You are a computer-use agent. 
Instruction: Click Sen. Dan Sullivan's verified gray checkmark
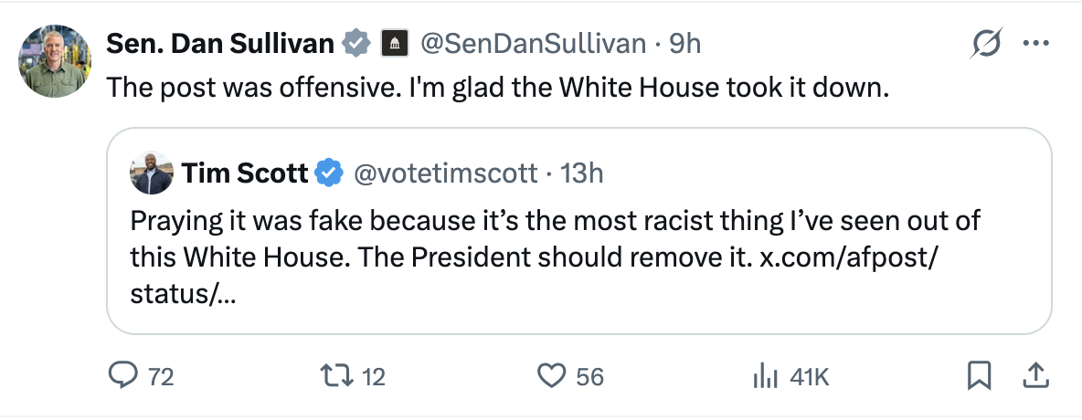coord(355,43)
